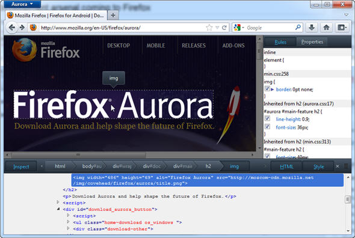Click the rocket illustration
The height and width of the screenshot is (238, 355).
tap(229, 115)
